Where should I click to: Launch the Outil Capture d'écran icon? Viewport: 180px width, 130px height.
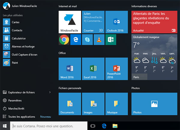point(7,54)
